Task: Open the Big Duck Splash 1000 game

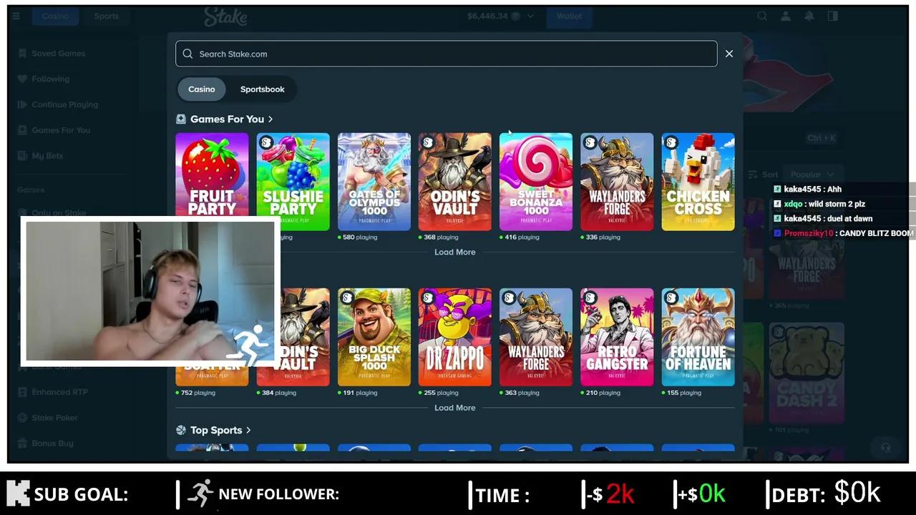Action: 374,337
